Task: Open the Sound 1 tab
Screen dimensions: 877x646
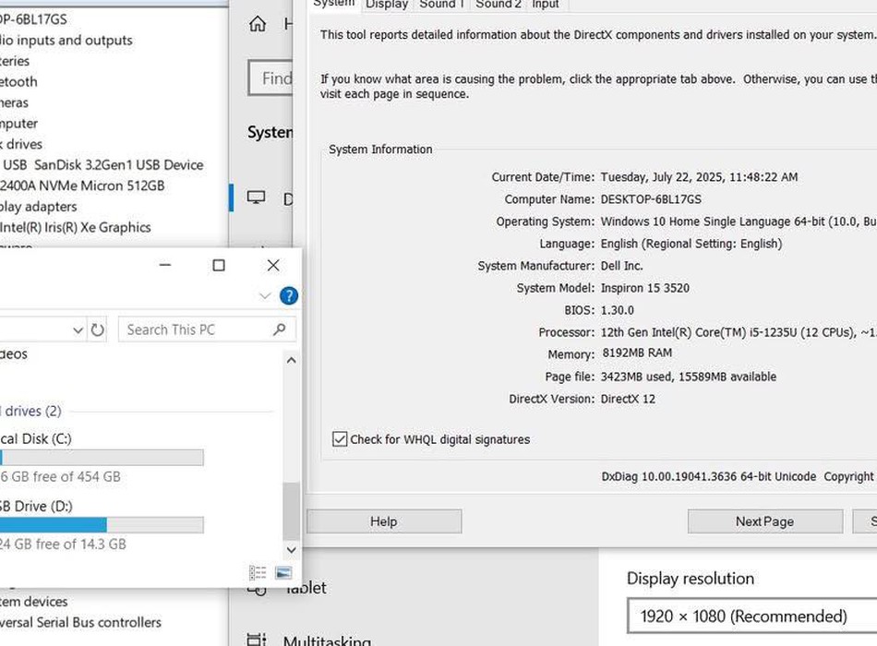Action: pyautogui.click(x=441, y=5)
